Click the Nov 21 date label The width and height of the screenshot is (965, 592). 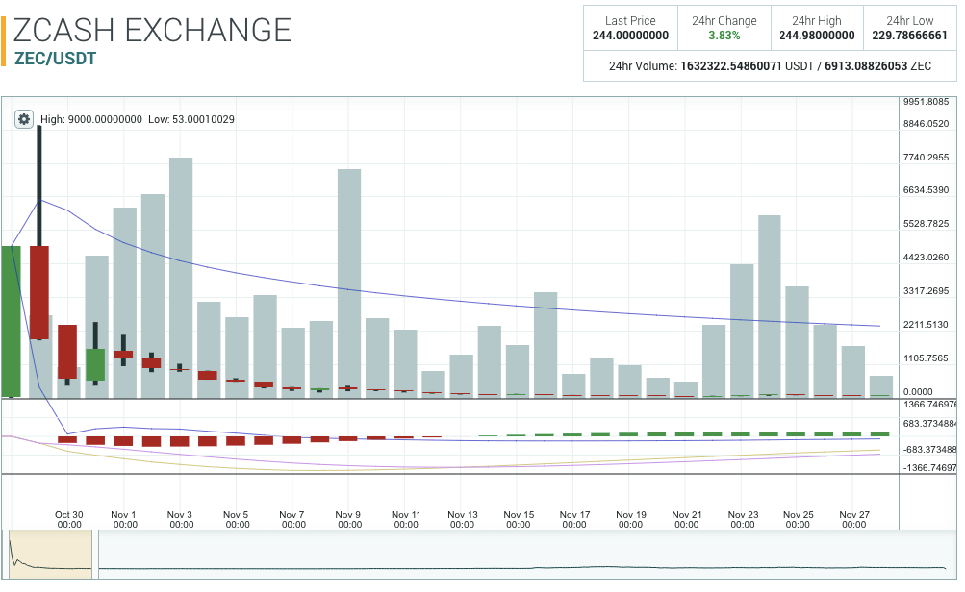(x=686, y=520)
